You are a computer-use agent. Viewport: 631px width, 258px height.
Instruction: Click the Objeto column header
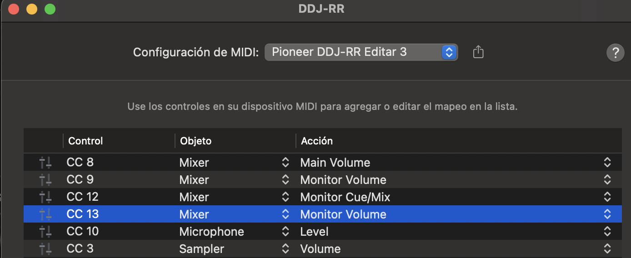(x=195, y=141)
